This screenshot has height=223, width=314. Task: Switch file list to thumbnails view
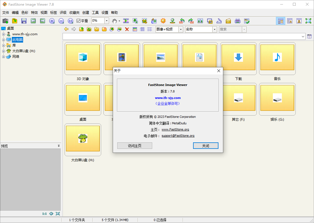pyautogui.click(x=135, y=29)
